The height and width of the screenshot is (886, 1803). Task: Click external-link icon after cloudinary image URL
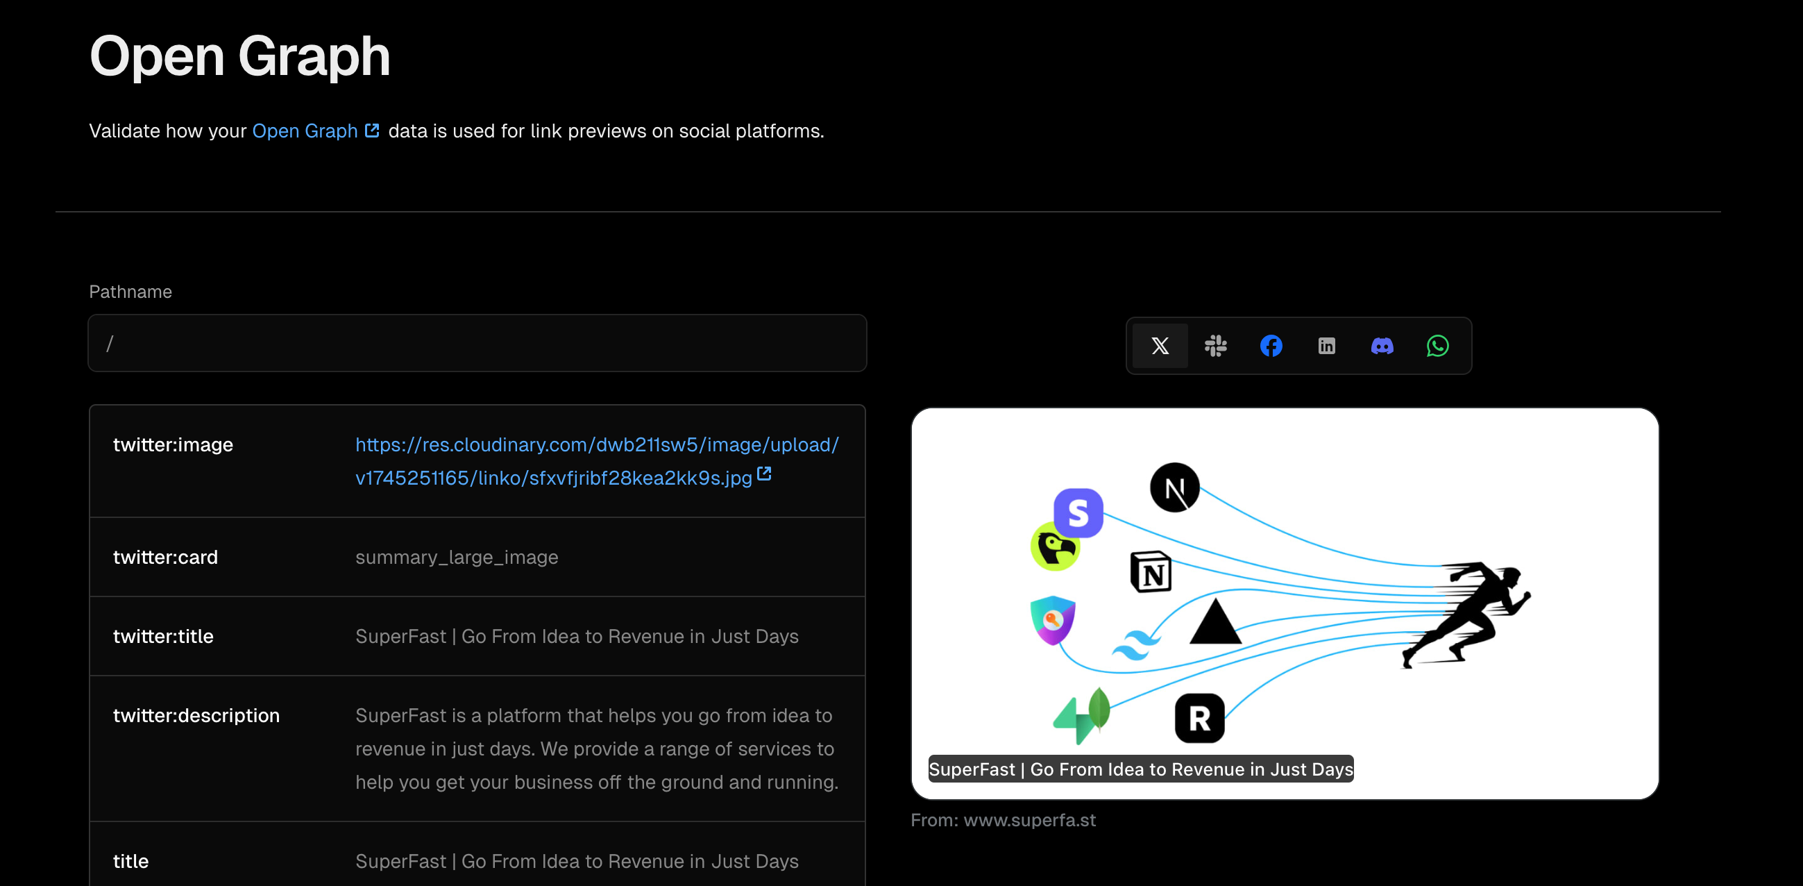tap(764, 474)
